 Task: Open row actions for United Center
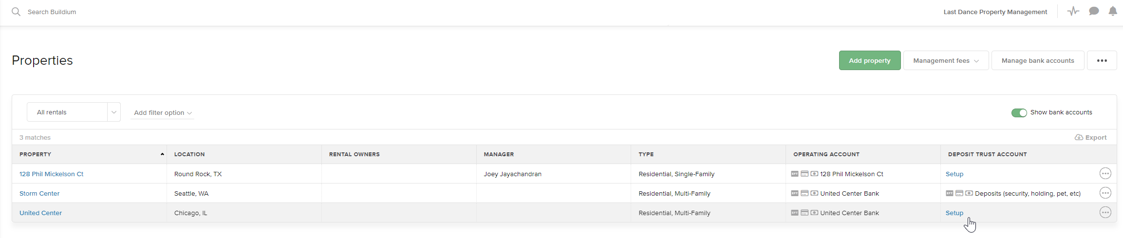[1105, 213]
